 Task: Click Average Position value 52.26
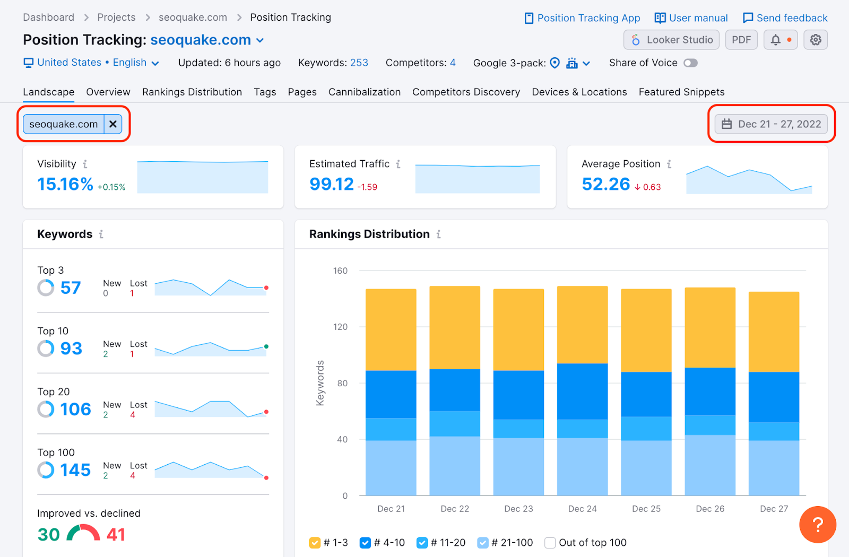click(x=605, y=184)
